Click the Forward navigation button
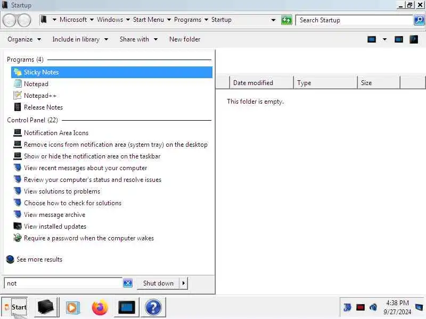Viewport: 426px width, 319px height. pos(24,20)
